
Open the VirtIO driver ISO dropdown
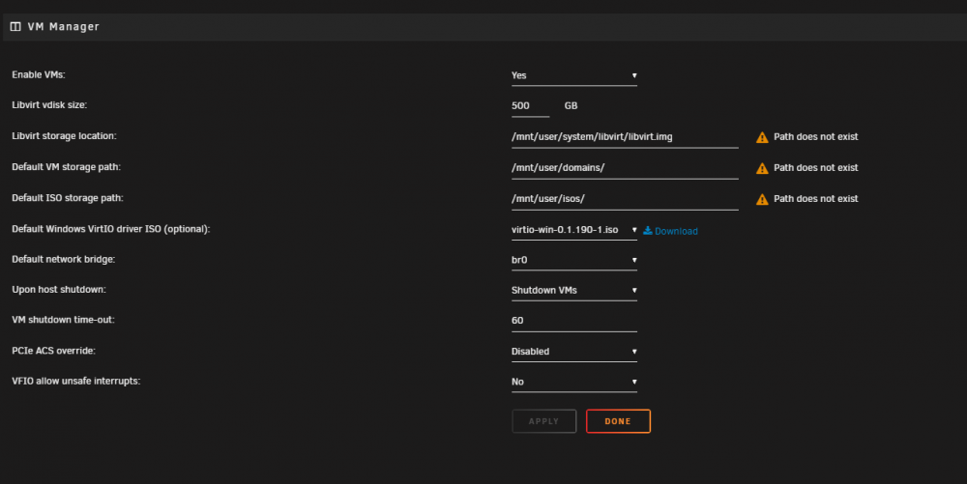coord(574,230)
